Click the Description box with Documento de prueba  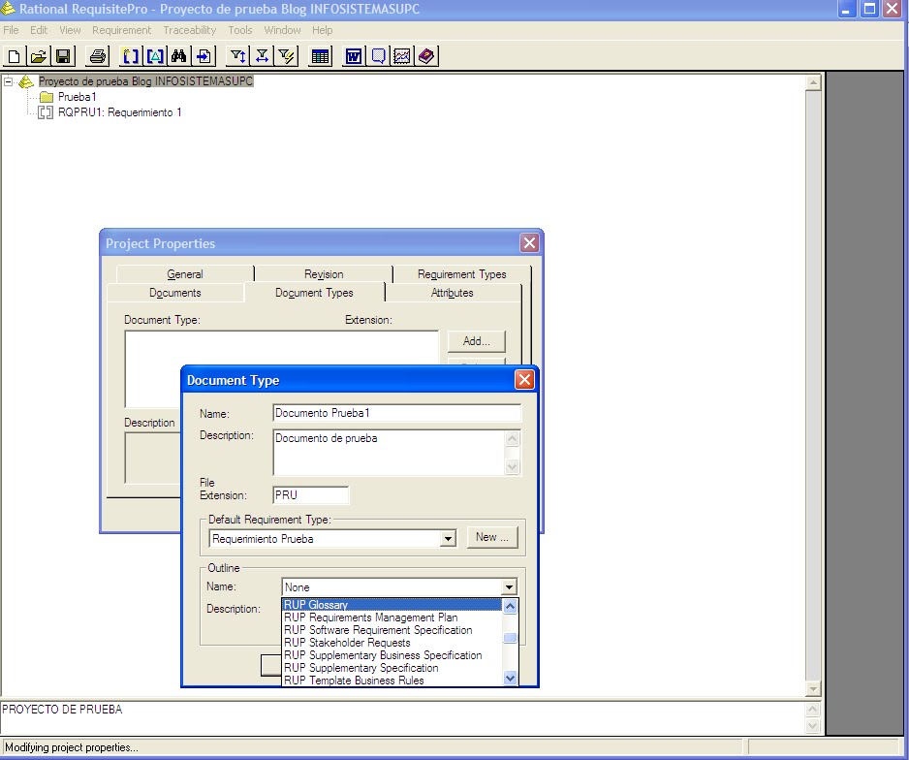389,453
